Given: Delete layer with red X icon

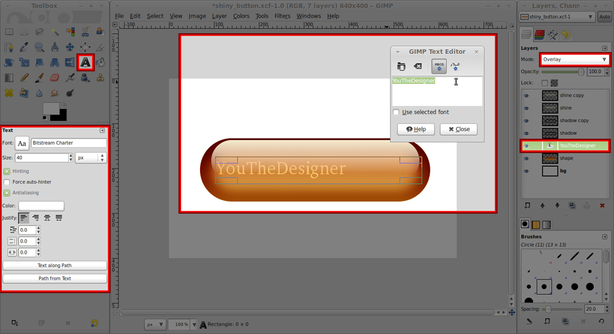Looking at the screenshot, I should click(602, 205).
